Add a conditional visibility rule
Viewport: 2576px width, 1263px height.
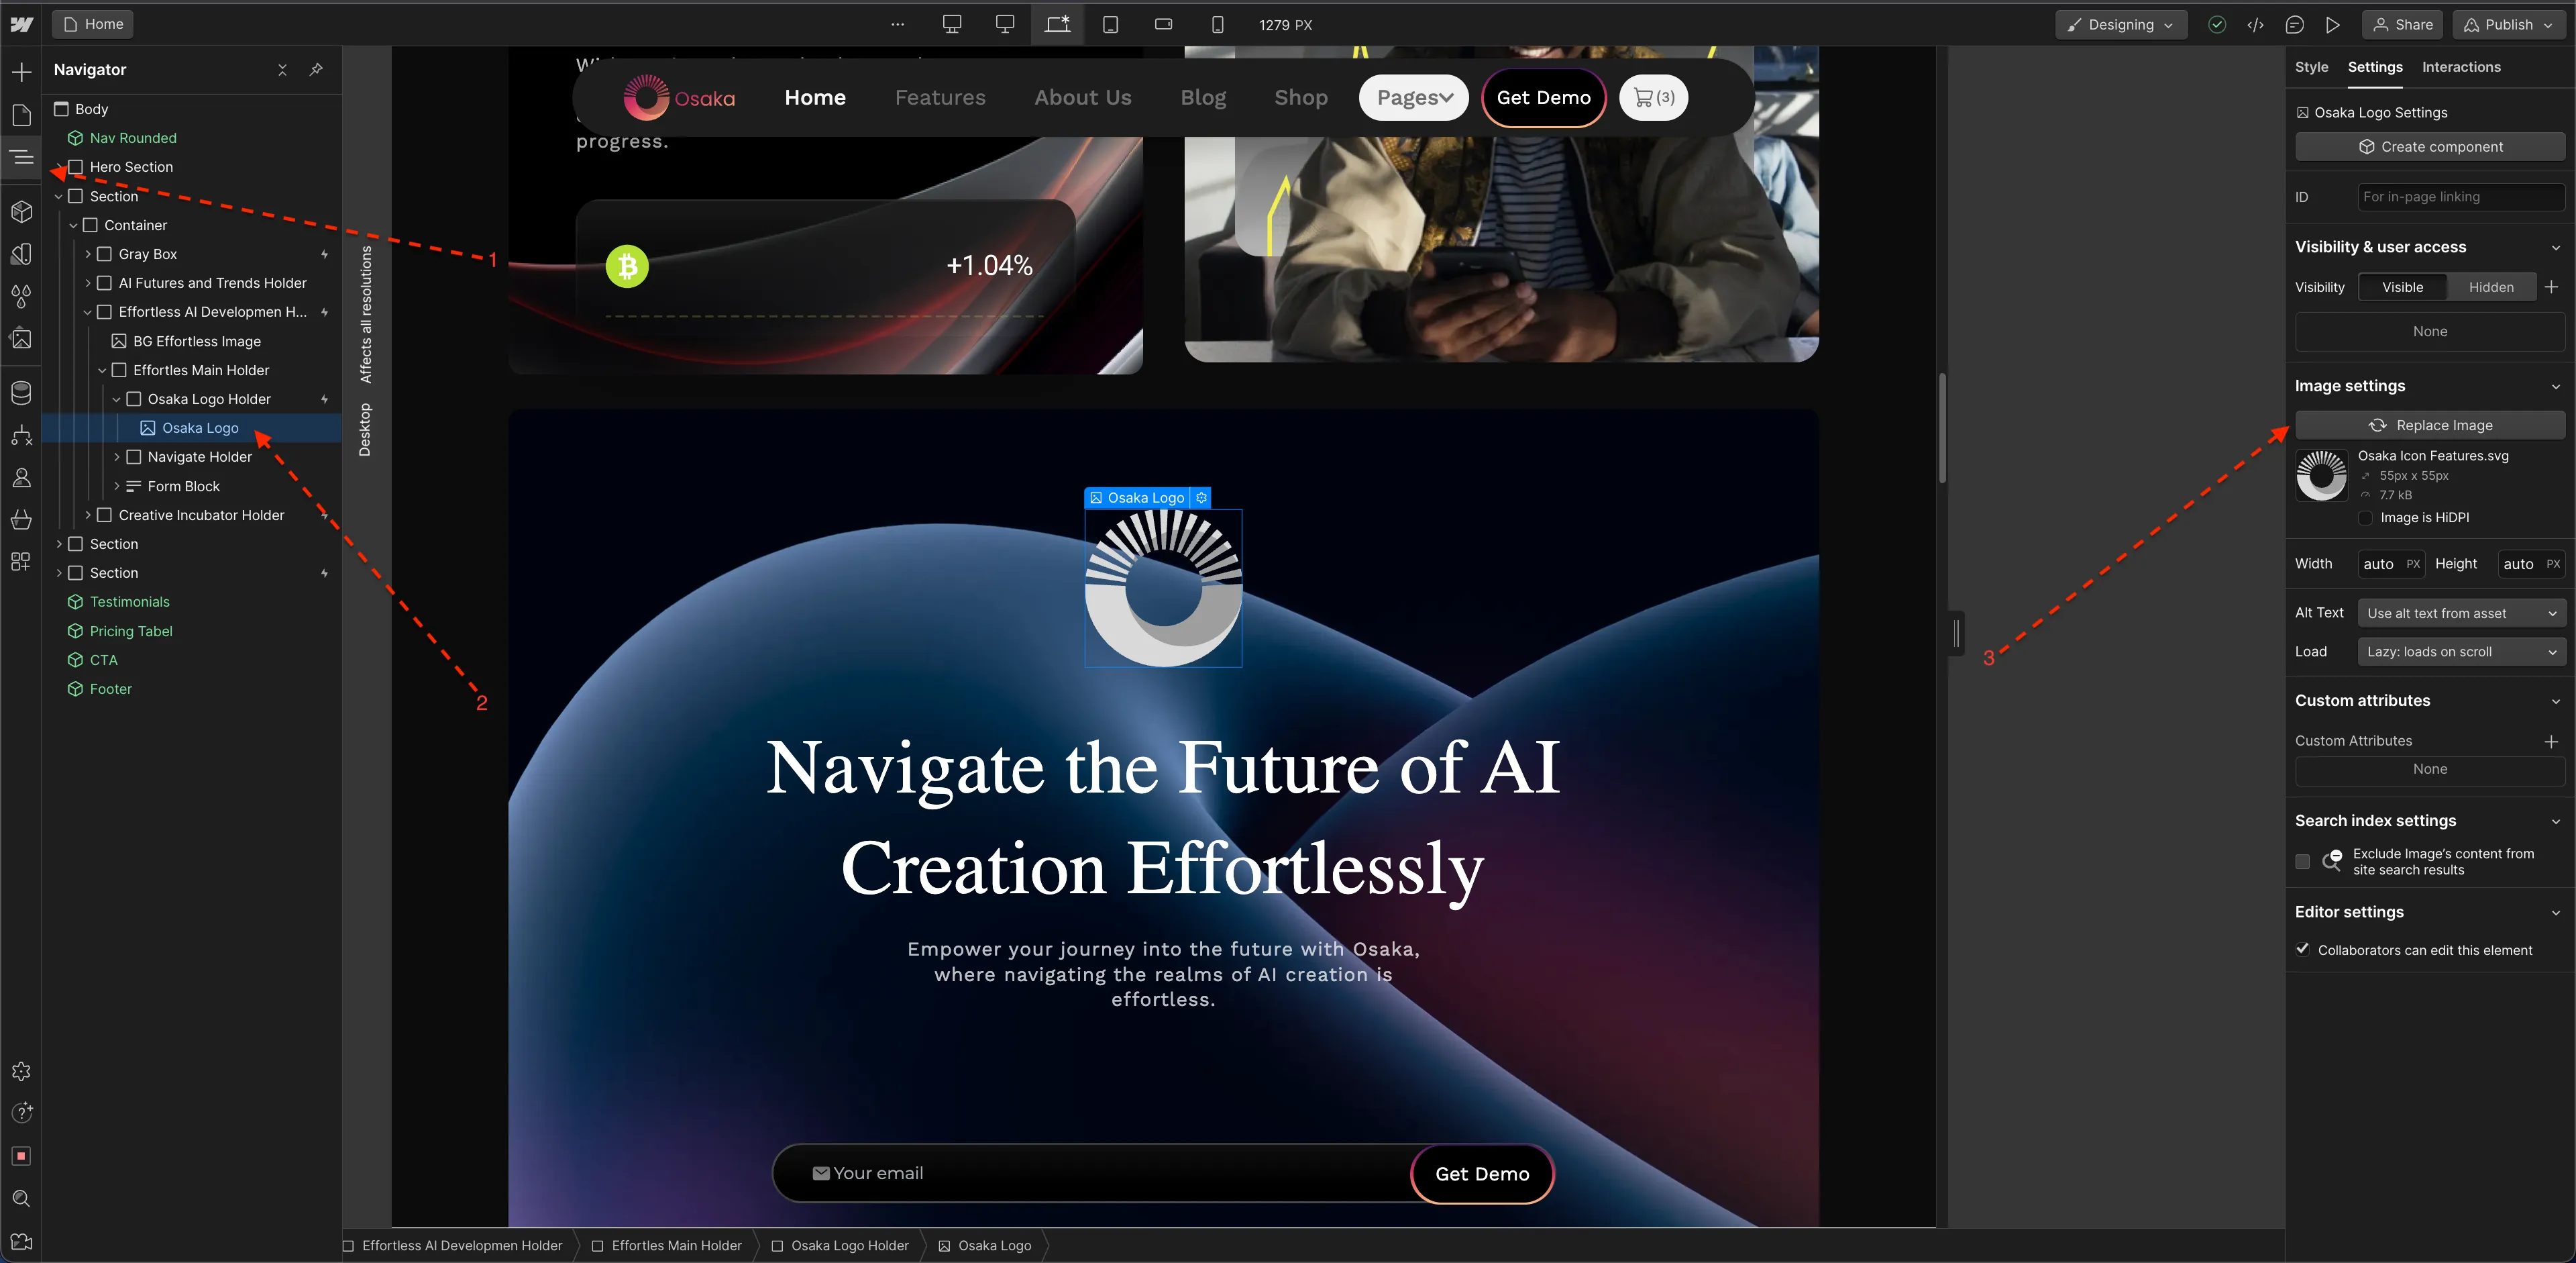(x=2551, y=287)
